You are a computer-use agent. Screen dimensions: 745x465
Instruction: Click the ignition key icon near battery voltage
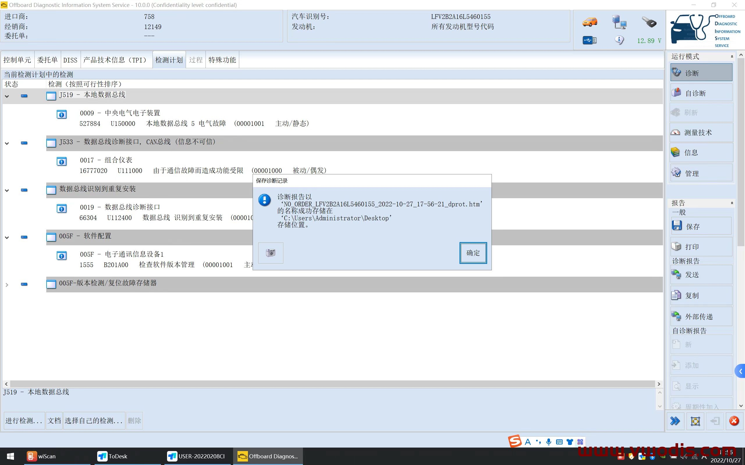click(649, 22)
